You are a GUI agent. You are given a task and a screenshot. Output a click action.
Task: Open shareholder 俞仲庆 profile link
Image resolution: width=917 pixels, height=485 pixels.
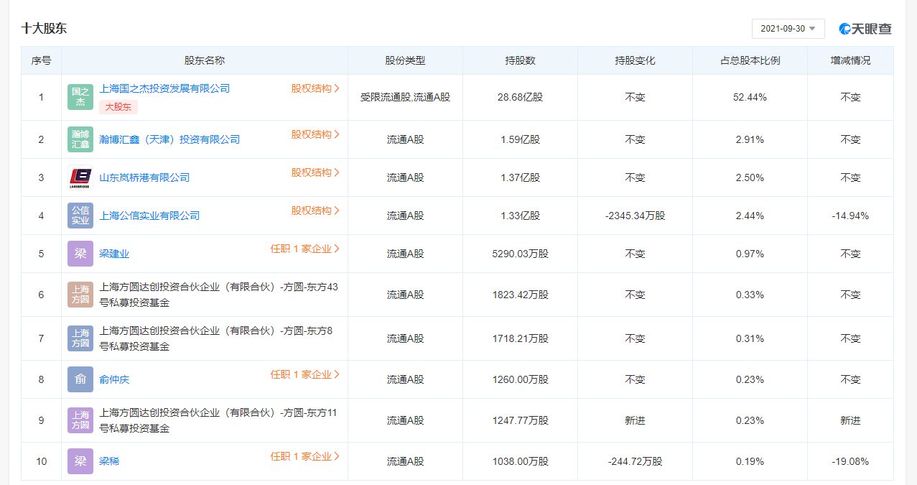pyautogui.click(x=114, y=379)
